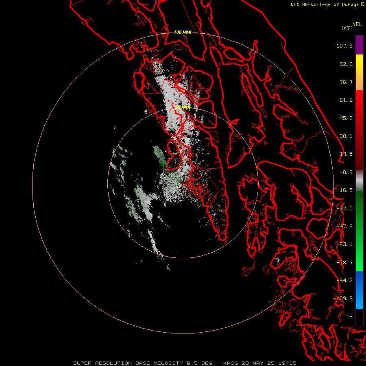Click the -94.2 velocity scale value
Image resolution: width=366 pixels, height=366 pixels.
(x=344, y=281)
